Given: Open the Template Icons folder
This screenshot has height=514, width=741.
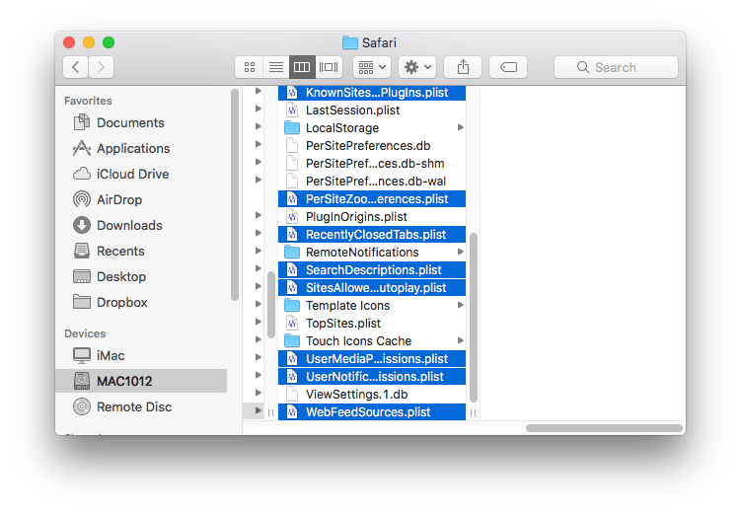Looking at the screenshot, I should click(x=372, y=306).
